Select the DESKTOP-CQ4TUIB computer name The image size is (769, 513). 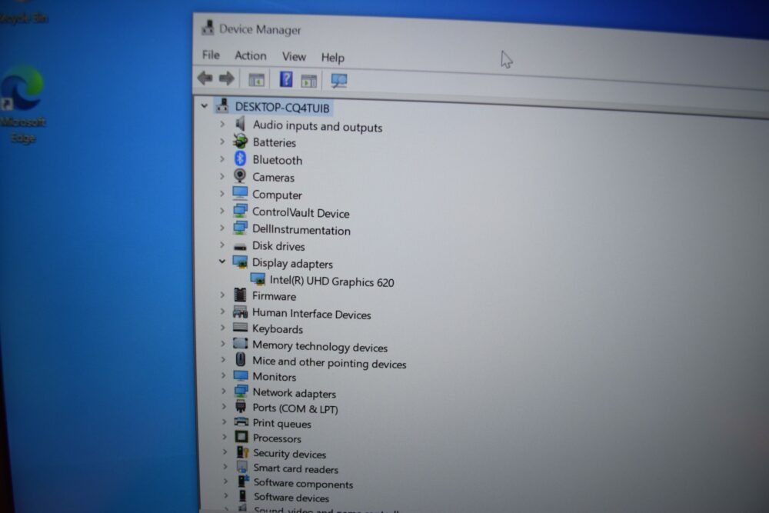pos(282,107)
